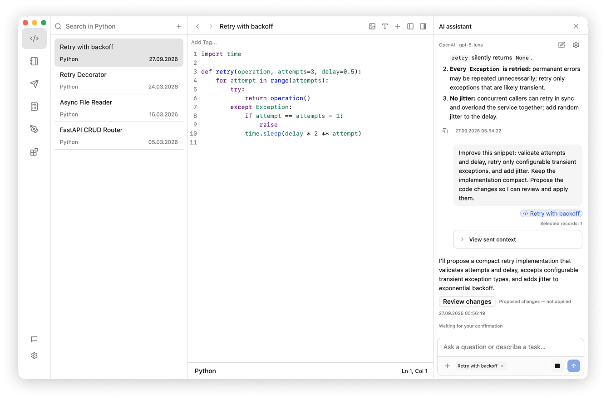The width and height of the screenshot is (606, 399).
Task: Remove Retry with backoff chip from input
Action: click(502, 366)
